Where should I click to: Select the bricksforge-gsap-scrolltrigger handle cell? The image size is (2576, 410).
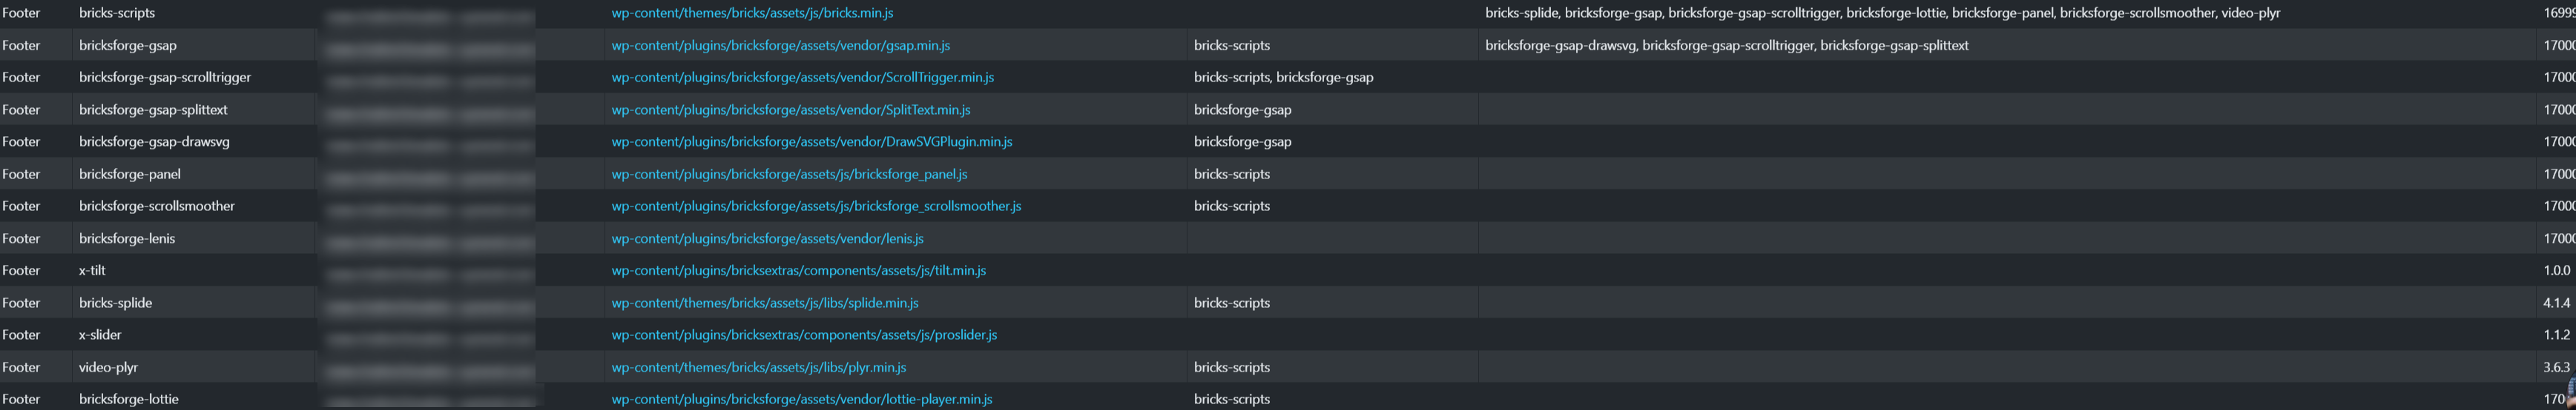(165, 77)
